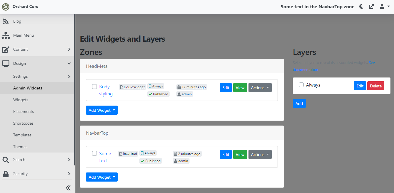Click the NavbarTop zone header
Image resolution: width=394 pixels, height=193 pixels.
click(182, 133)
